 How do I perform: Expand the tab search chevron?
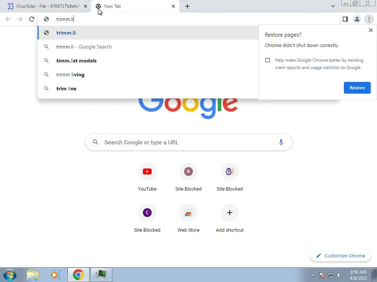[x=333, y=6]
